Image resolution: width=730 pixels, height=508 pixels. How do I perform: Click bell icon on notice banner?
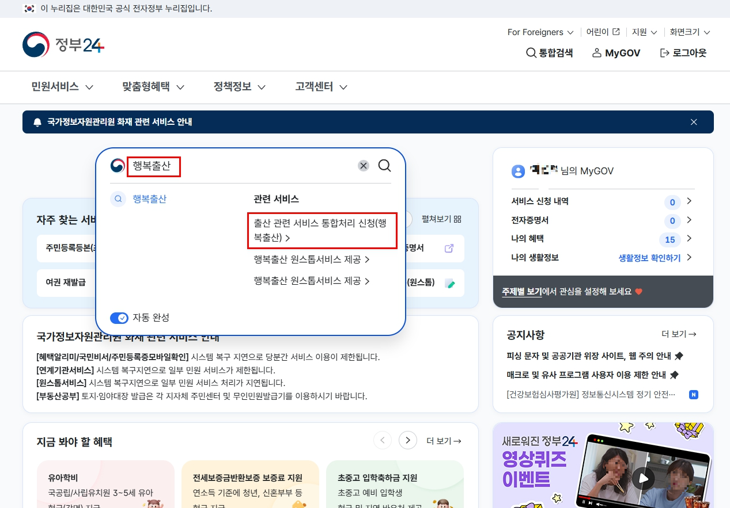(37, 122)
